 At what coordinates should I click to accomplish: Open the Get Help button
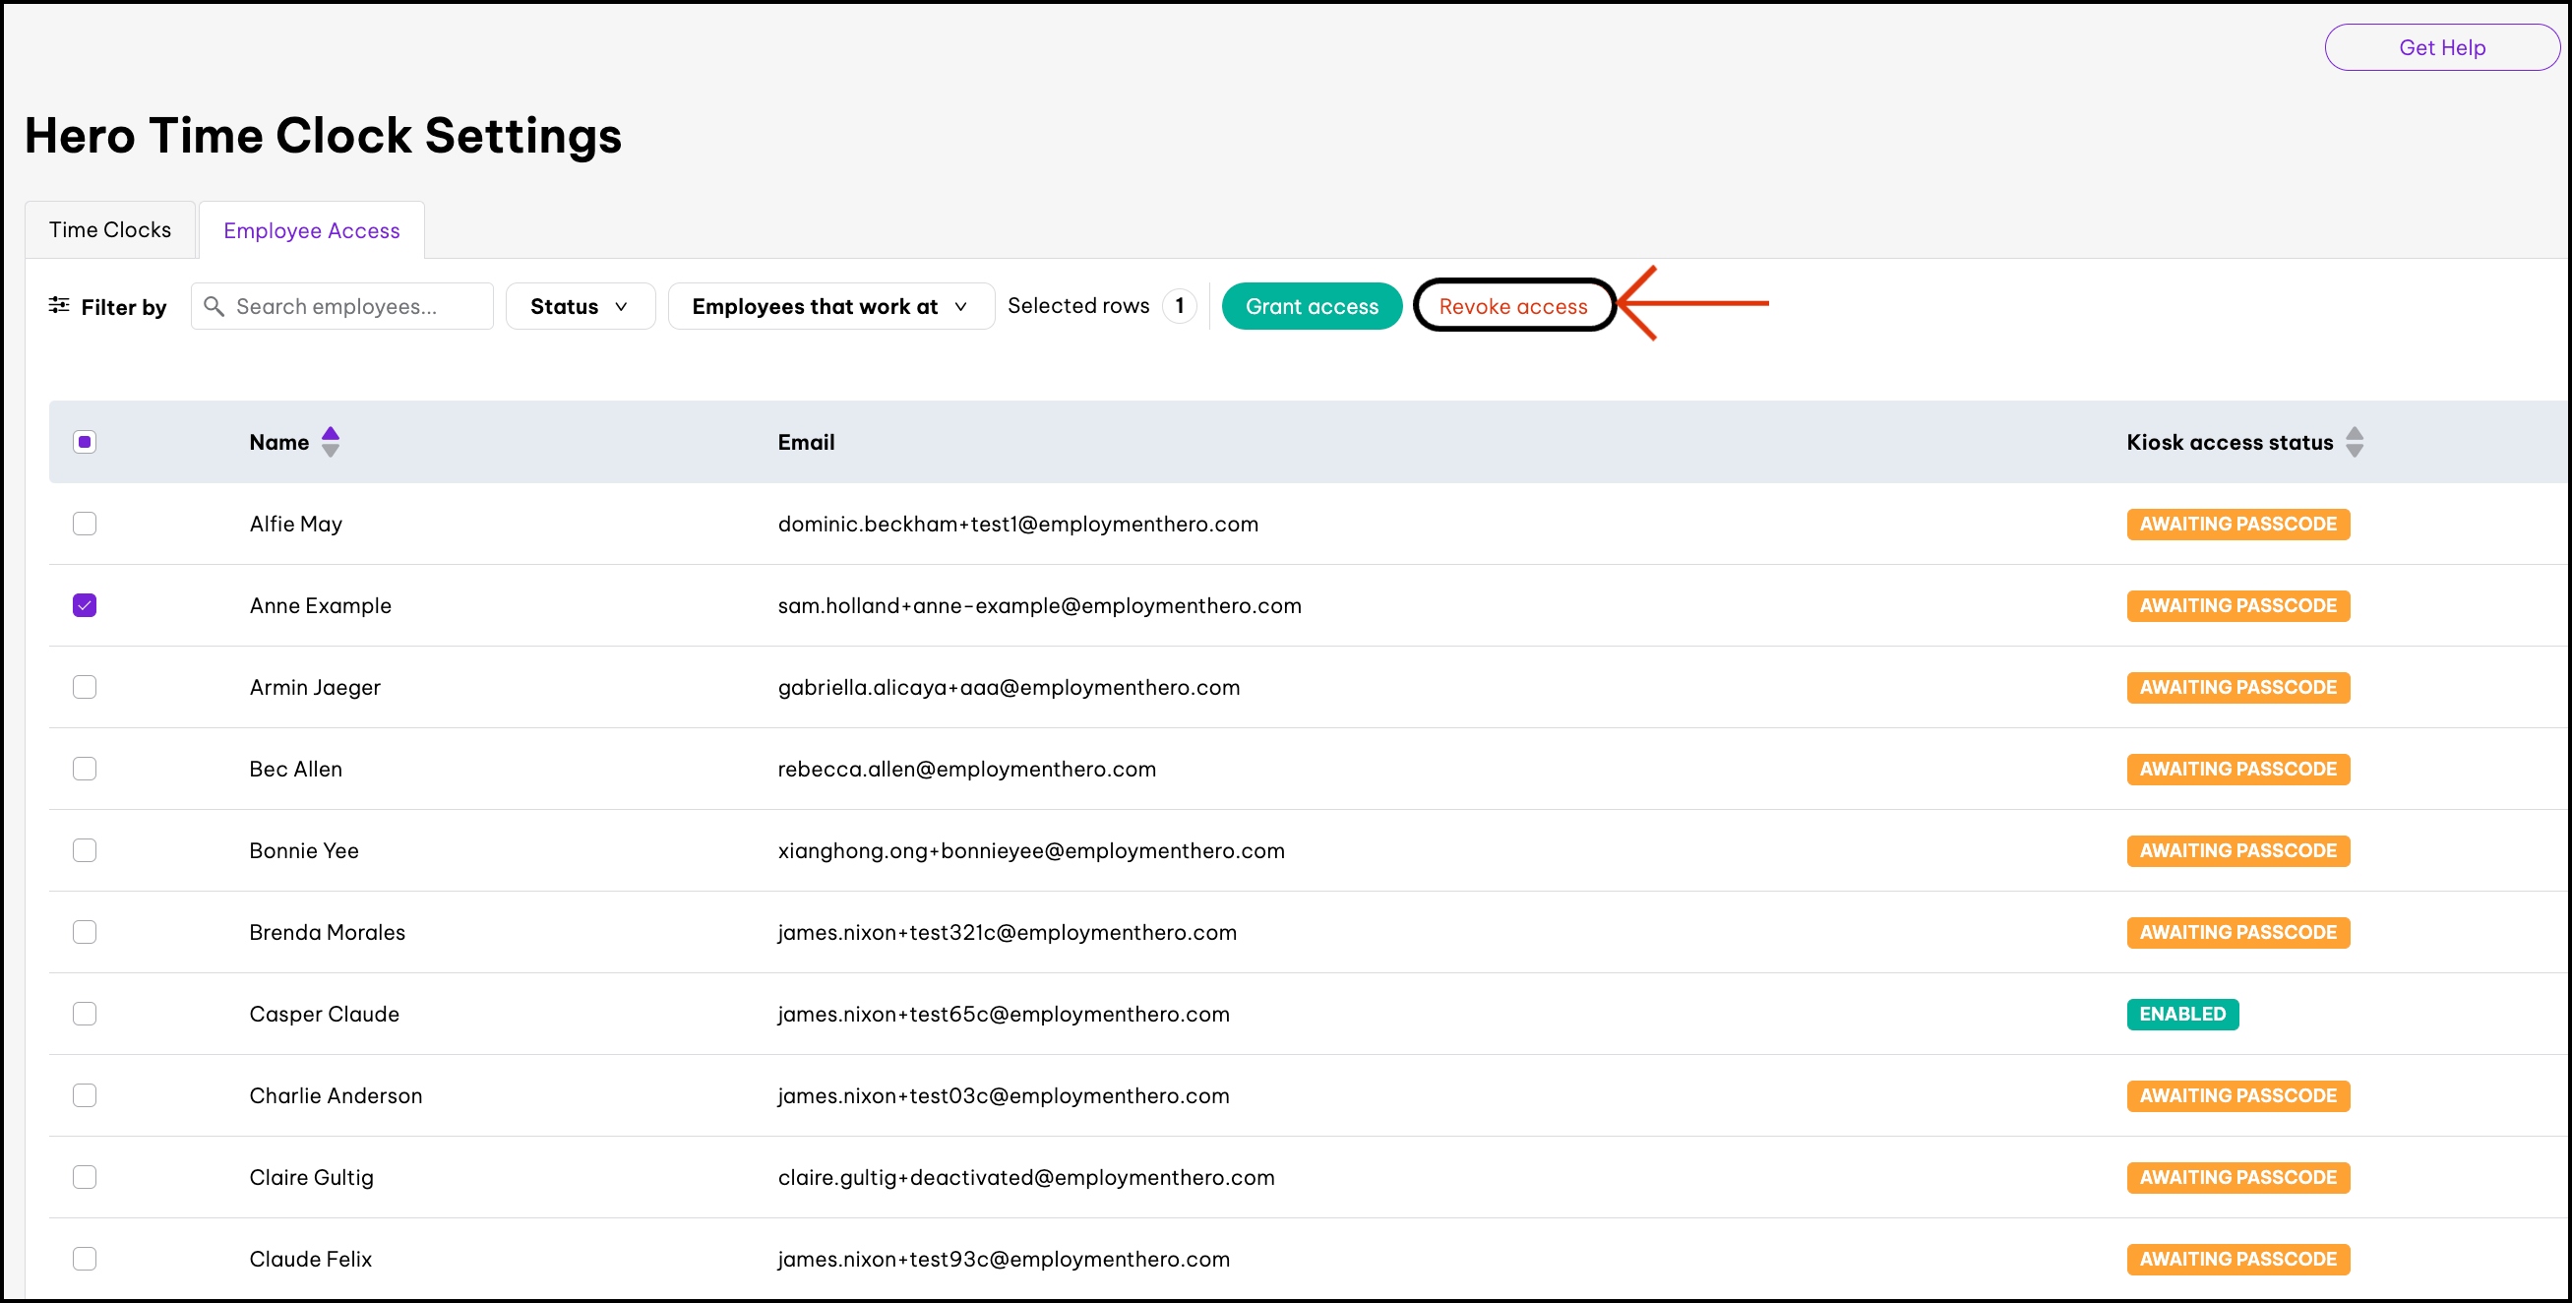[x=2441, y=47]
